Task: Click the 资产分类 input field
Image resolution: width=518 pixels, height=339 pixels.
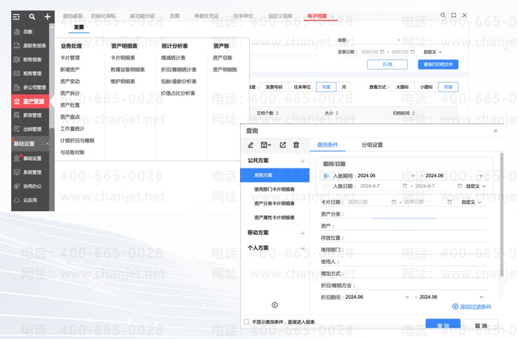Action: pyautogui.click(x=416, y=214)
